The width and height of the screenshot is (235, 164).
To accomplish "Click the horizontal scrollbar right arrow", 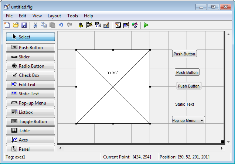I will point(222,148).
